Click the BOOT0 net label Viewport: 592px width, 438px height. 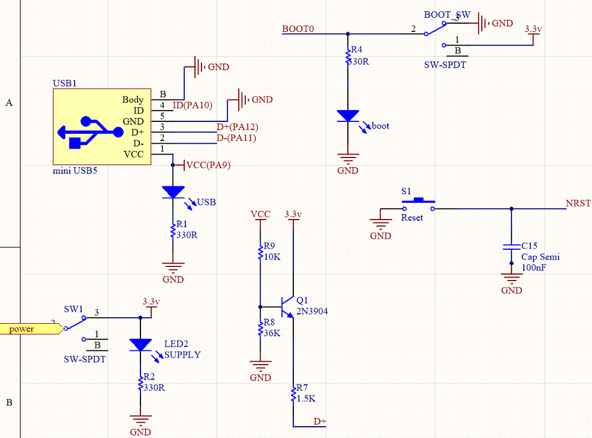point(298,29)
